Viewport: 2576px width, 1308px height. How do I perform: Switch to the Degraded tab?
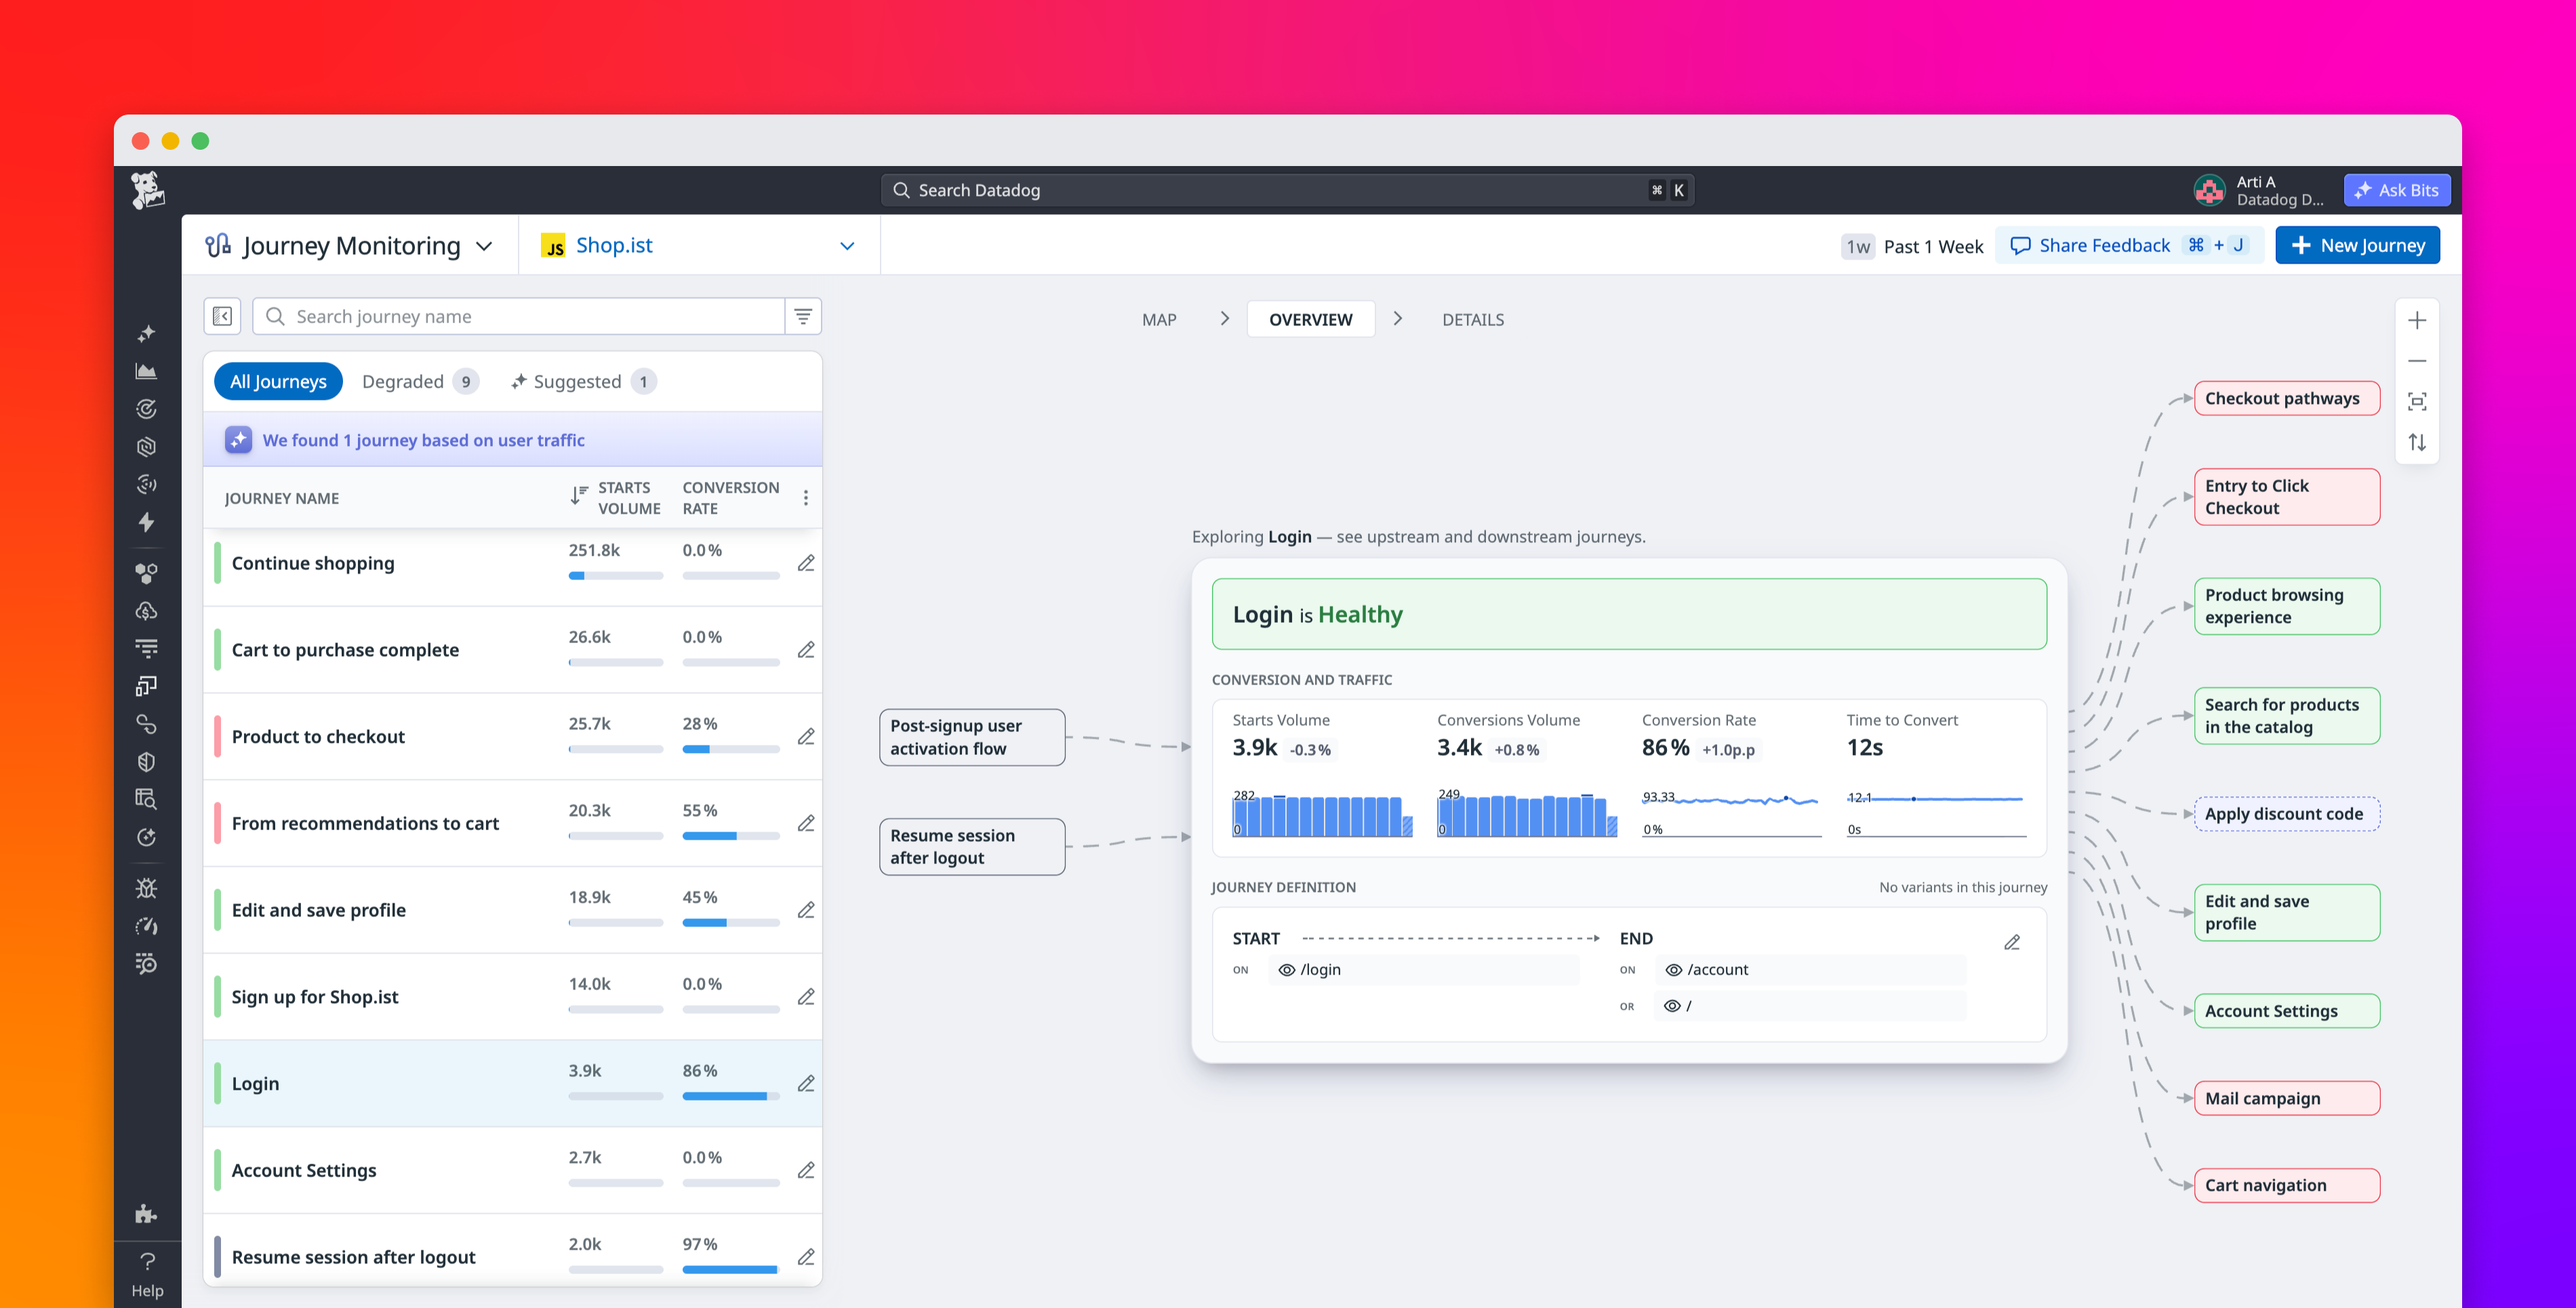420,381
